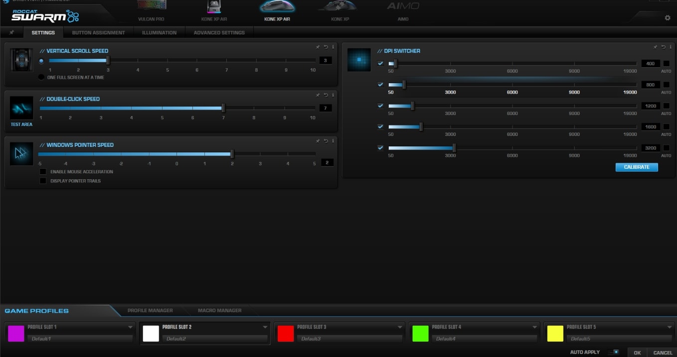Click the Vertical Scroll Speed mouse image

pyautogui.click(x=21, y=60)
